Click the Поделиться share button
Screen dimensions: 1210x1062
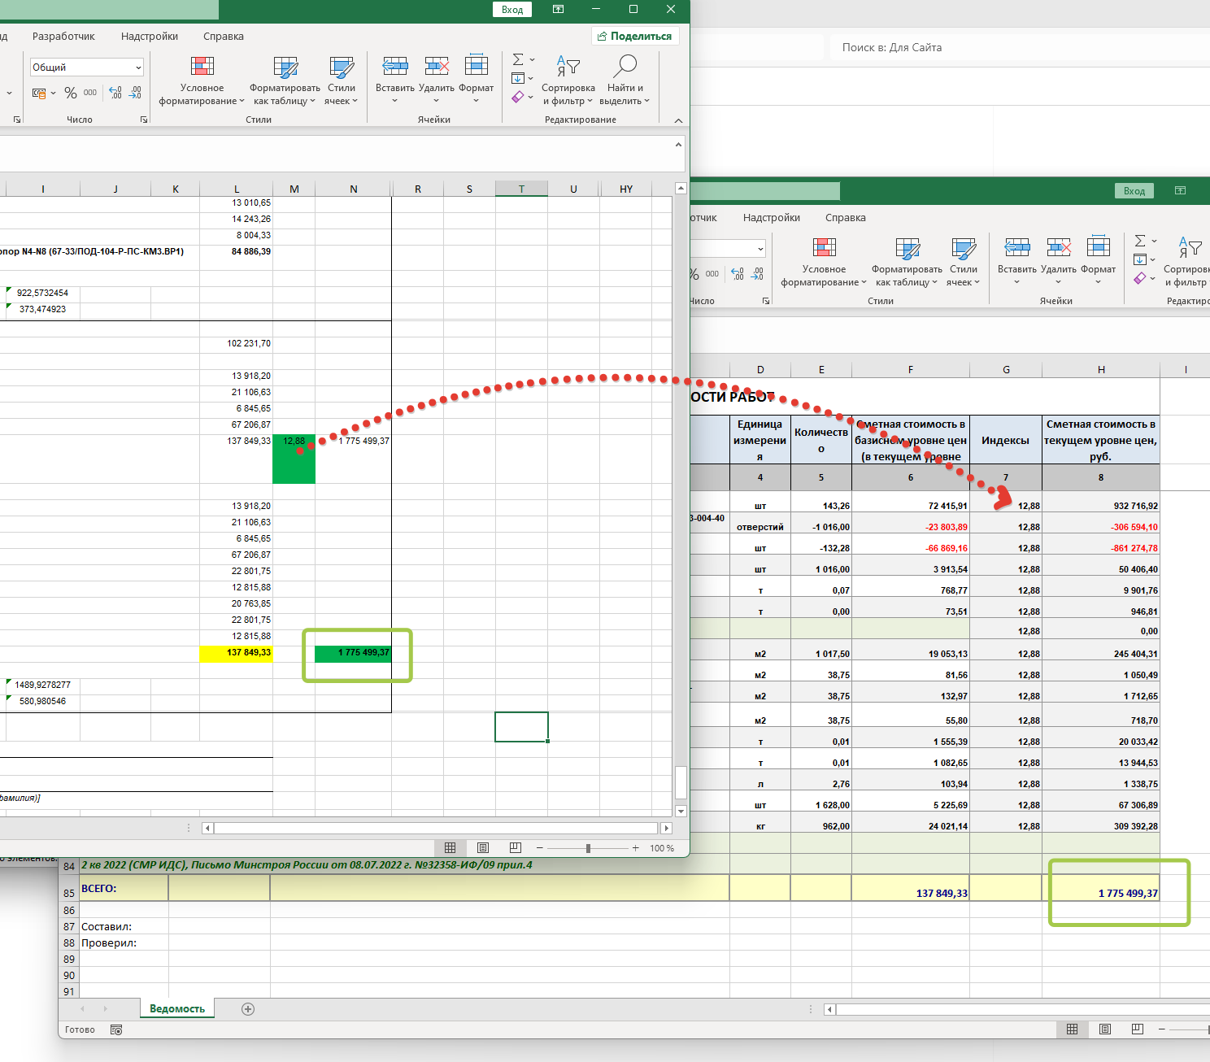click(x=635, y=37)
